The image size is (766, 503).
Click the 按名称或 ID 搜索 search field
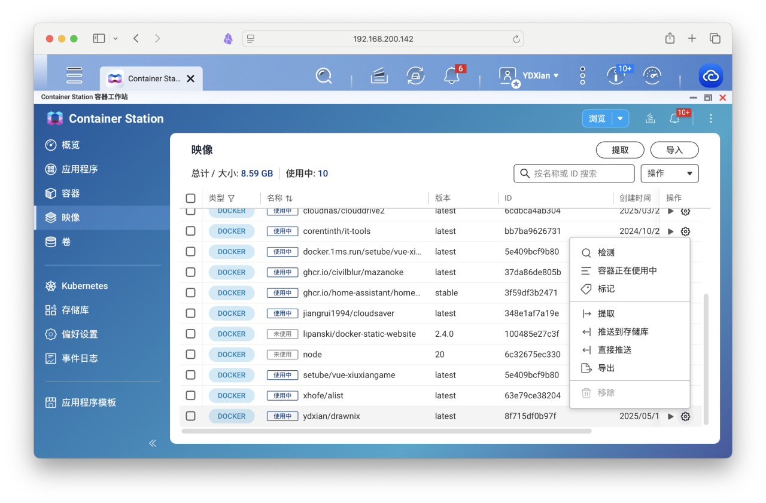[x=574, y=173]
